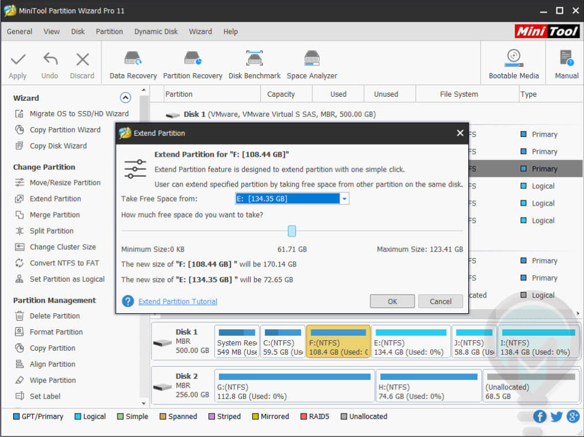Open the Disk menu

pos(78,32)
